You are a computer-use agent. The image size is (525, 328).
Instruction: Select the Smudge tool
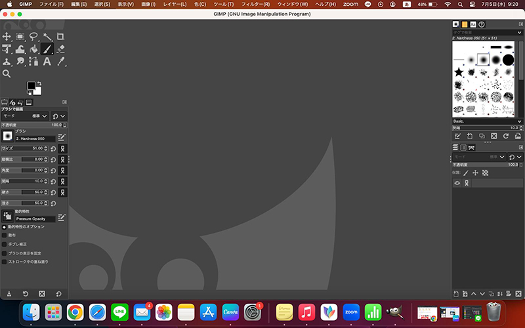coord(20,61)
